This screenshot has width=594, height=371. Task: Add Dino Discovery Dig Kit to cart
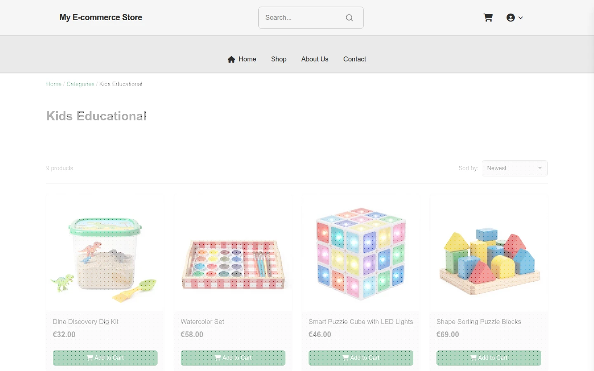pyautogui.click(x=105, y=358)
